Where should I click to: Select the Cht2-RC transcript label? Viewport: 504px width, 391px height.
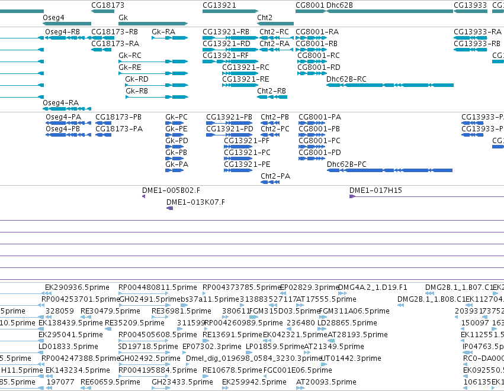point(274,32)
